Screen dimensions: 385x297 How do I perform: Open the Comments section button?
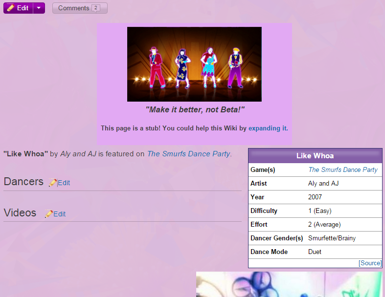[x=79, y=8]
